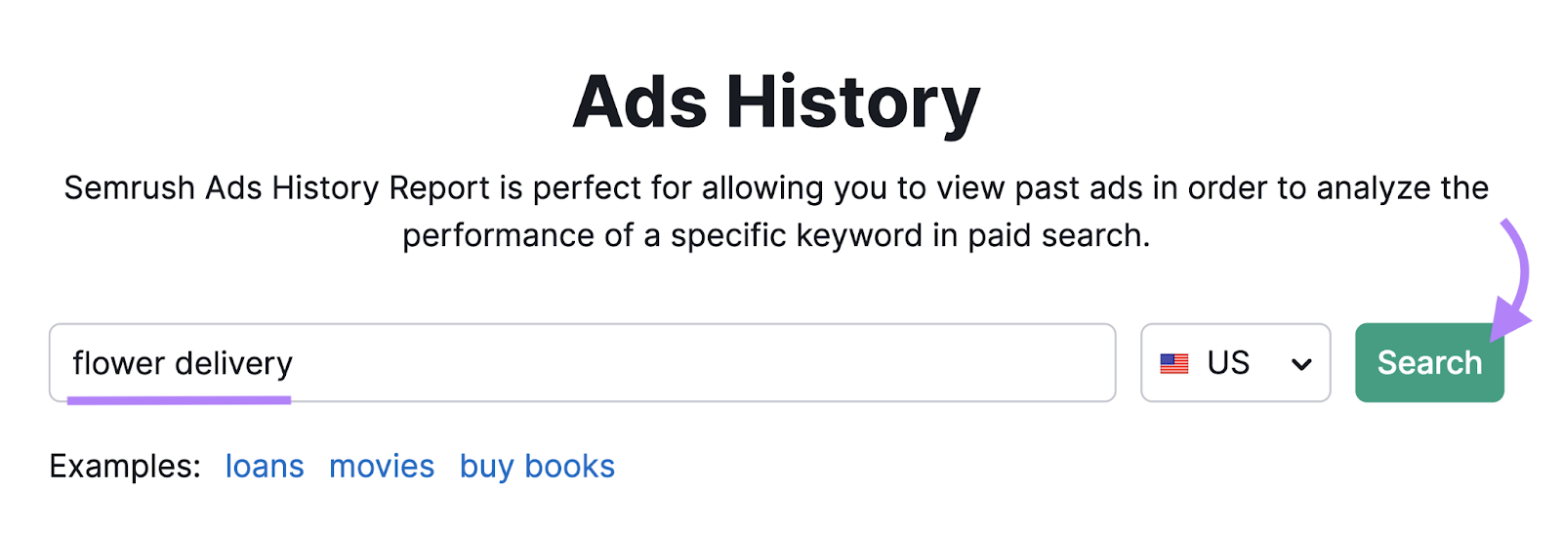Try the 'loans' example keyword
Screen dimensions: 1562x533
(265, 467)
